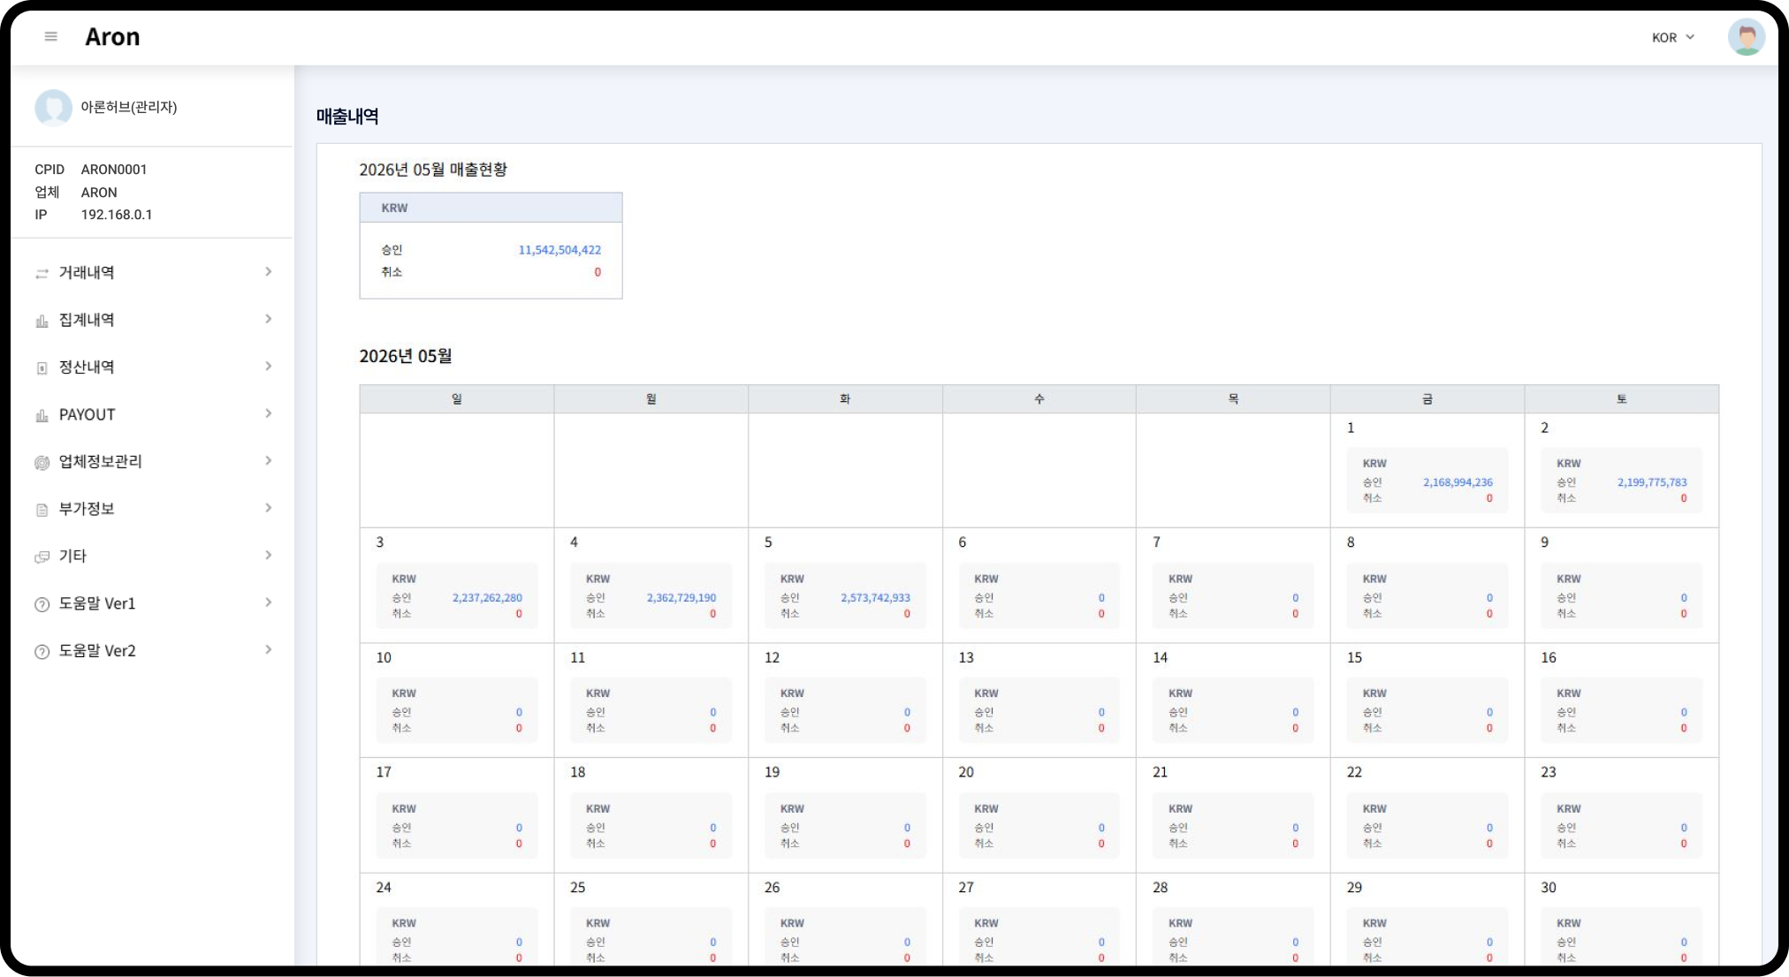Expand the PAYOUT chevron
This screenshot has width=1789, height=977.
click(269, 413)
